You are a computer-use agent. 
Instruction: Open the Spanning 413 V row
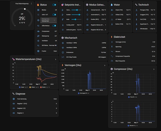click(133, 47)
